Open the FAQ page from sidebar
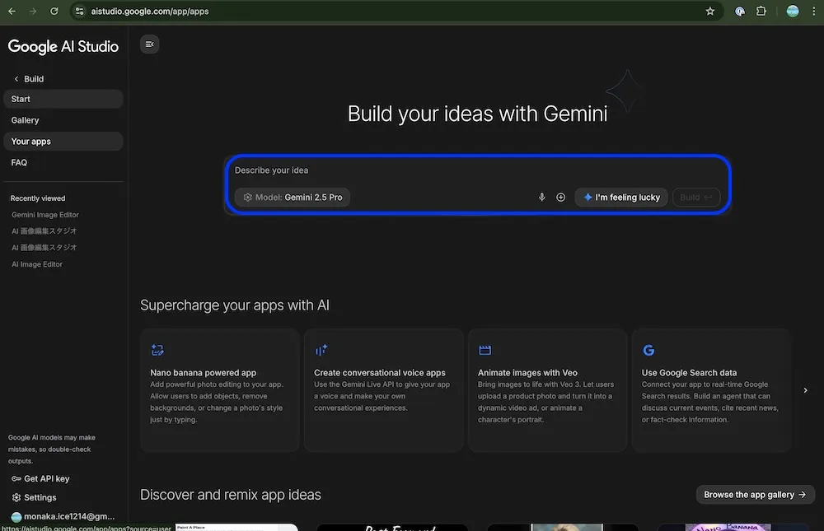 20,163
